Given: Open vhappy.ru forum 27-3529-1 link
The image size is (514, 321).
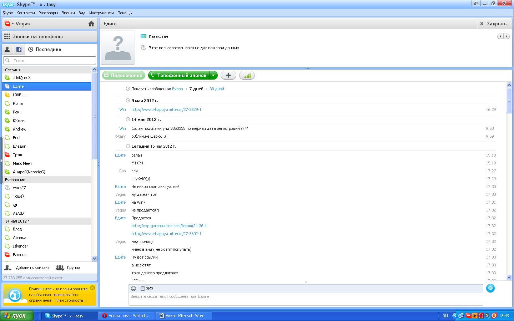Looking at the screenshot, I should pos(166,109).
